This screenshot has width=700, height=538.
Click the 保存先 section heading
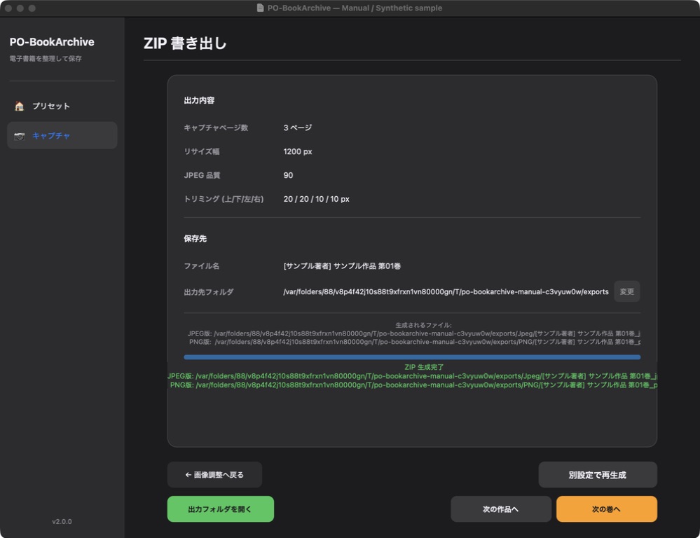(195, 238)
